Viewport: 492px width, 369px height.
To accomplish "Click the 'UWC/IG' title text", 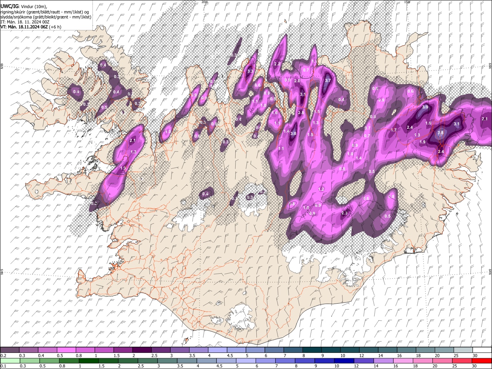I will tap(9, 7).
